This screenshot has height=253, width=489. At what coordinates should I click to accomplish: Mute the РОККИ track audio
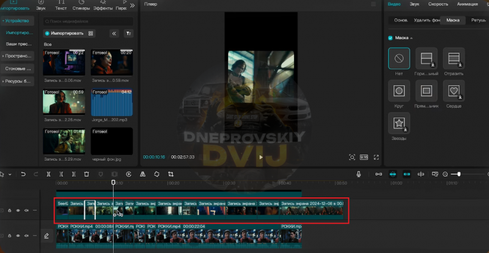click(26, 236)
